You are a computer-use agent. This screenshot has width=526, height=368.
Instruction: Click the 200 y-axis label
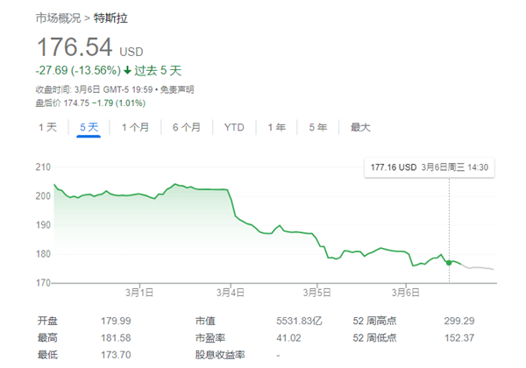click(43, 195)
